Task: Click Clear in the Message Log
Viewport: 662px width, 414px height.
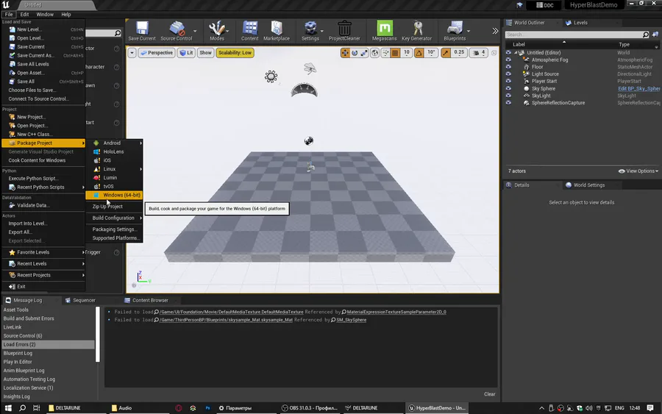Action: tap(490, 394)
